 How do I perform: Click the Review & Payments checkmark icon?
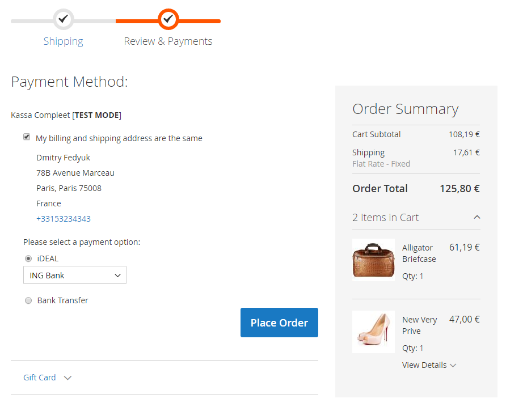click(168, 19)
